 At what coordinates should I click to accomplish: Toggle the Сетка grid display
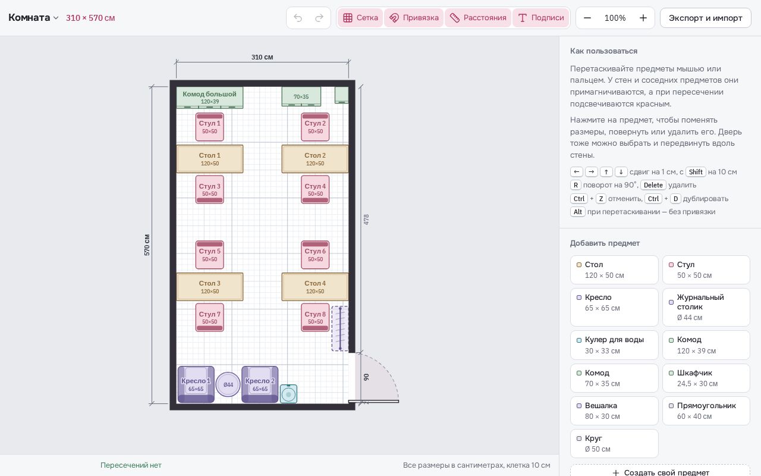click(360, 18)
